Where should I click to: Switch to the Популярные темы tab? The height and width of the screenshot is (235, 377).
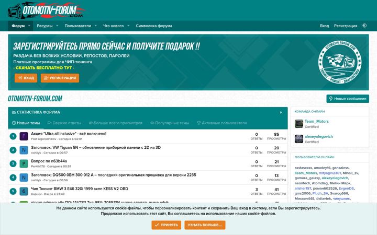pos(170,123)
